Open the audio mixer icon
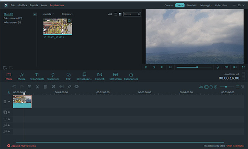Viewport: 248px width, 149px height. tap(201, 87)
